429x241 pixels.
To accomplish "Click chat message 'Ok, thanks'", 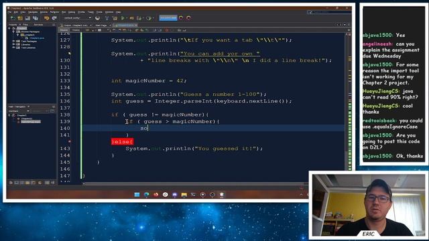I will click(410, 156).
